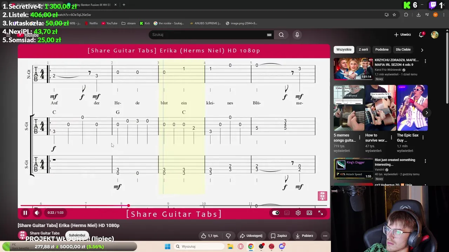Open the Netflix bookmark
The height and width of the screenshot is (252, 449).
[x=91, y=23]
